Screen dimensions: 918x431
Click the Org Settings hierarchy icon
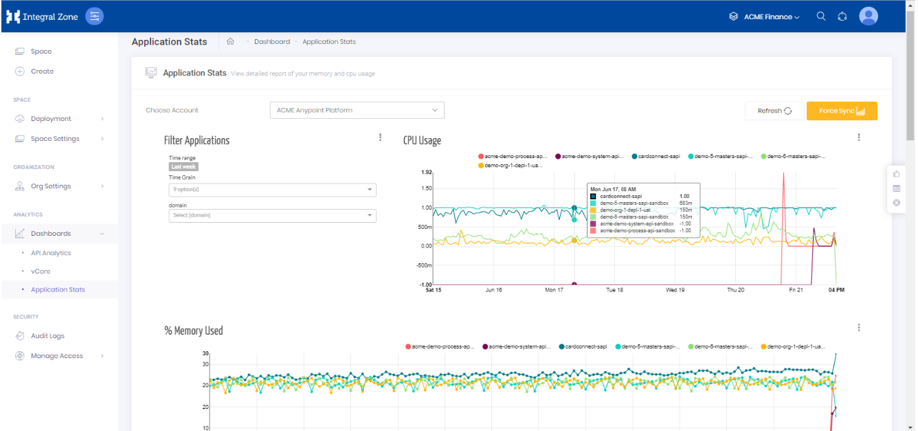pyautogui.click(x=19, y=186)
